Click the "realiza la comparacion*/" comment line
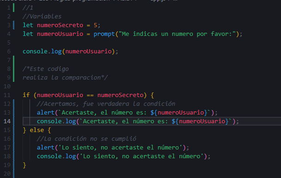The height and width of the screenshot is (178, 281). (65, 78)
